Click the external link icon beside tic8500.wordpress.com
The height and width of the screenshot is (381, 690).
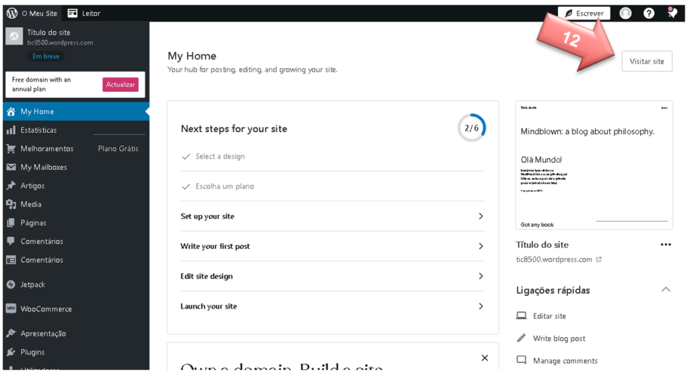click(x=599, y=260)
